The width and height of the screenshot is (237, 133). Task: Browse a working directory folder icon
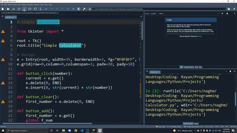coord(229,9)
